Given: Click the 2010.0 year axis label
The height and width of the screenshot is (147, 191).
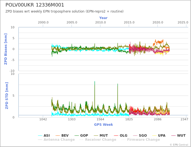Looking at the screenshot, I should point(100,23).
